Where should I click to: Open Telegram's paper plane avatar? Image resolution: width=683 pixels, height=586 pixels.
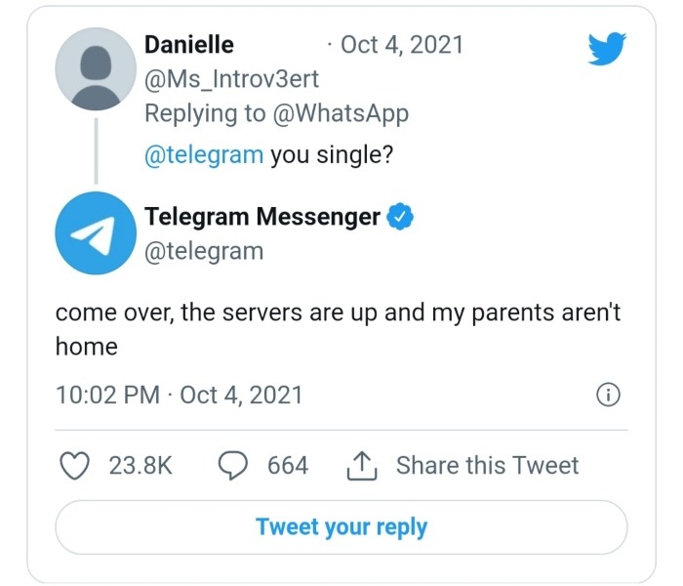pos(95,232)
